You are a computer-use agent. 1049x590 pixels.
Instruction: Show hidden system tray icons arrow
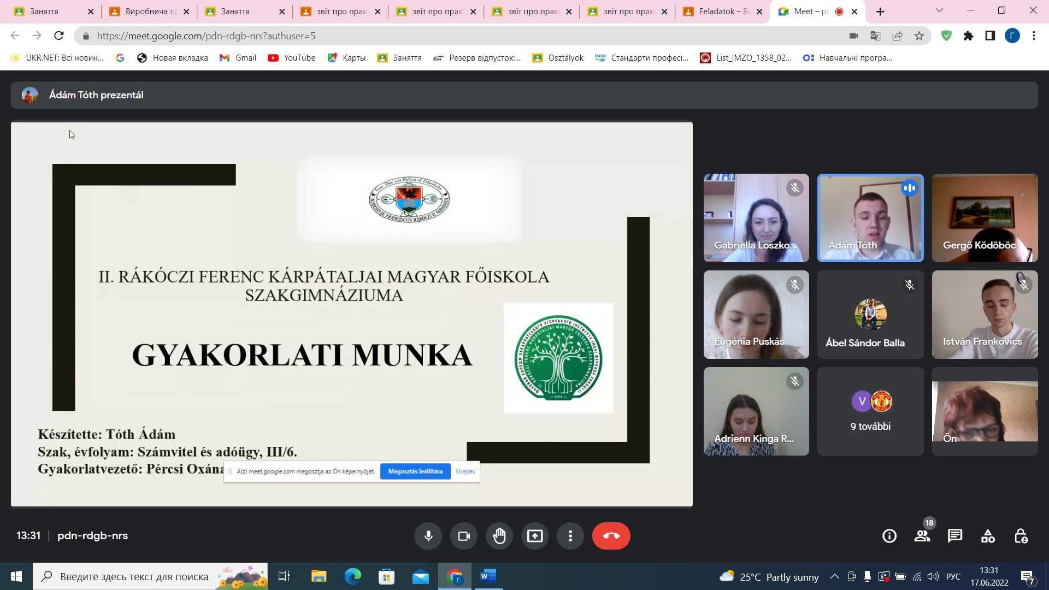click(834, 576)
